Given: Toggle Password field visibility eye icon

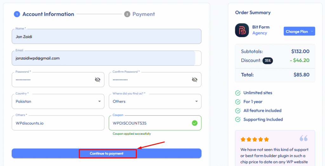Looking at the screenshot, I should pos(98,80).
